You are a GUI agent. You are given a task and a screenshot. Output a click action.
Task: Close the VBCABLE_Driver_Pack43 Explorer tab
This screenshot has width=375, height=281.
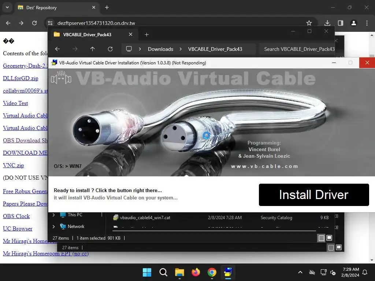(x=131, y=34)
